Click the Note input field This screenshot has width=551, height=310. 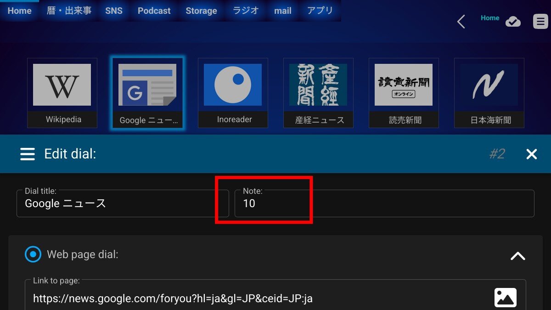384,203
